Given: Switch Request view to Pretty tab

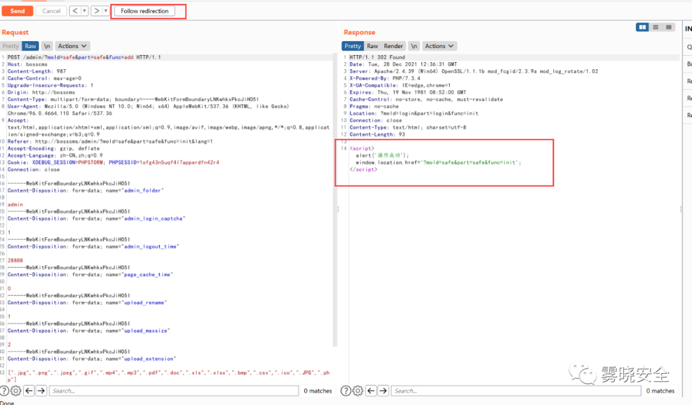Looking at the screenshot, I should (x=11, y=46).
